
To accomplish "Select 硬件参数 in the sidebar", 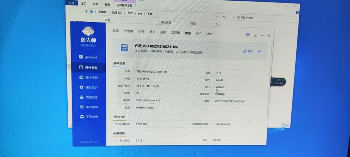I will (x=88, y=67).
